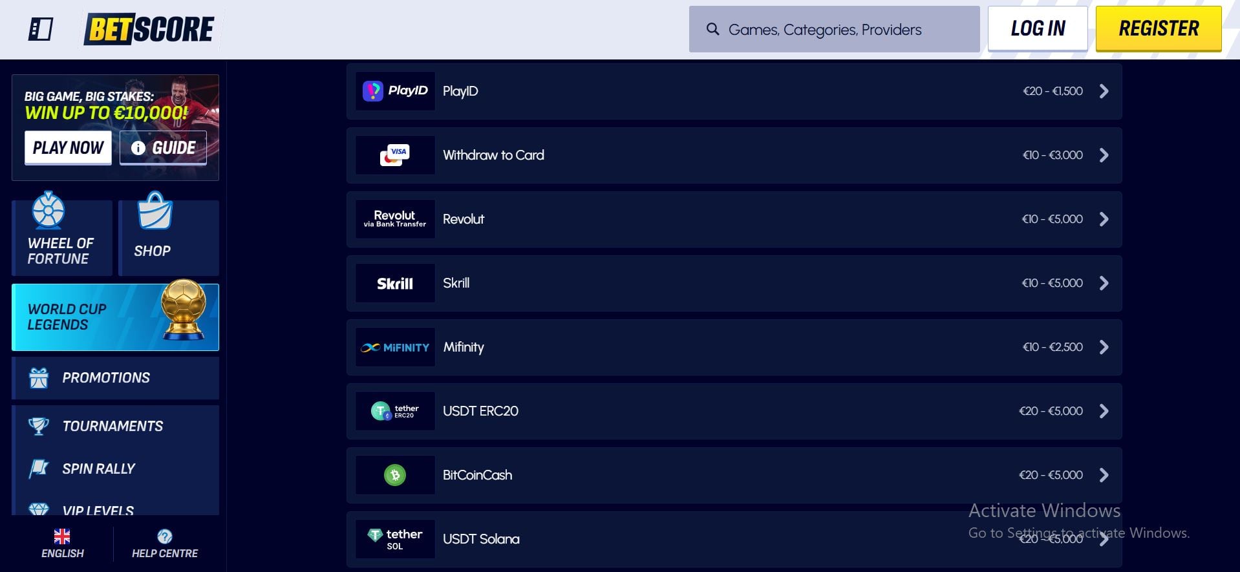Focus the Games, Categories, Providers search field
This screenshot has height=572, width=1240.
pos(835,29)
